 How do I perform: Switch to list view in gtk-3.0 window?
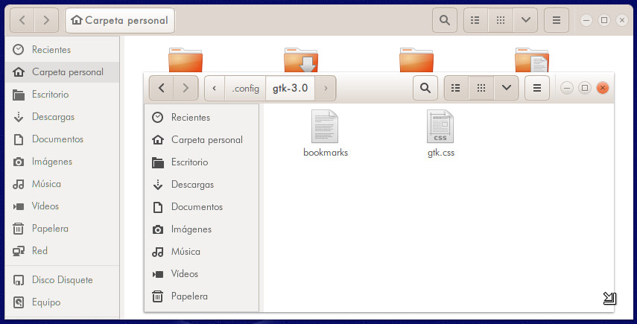coord(456,88)
